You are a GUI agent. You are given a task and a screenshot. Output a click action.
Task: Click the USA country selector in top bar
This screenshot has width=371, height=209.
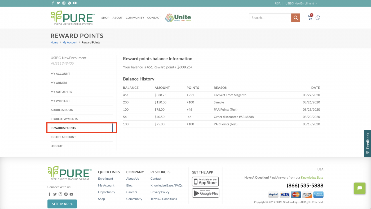tap(278, 3)
